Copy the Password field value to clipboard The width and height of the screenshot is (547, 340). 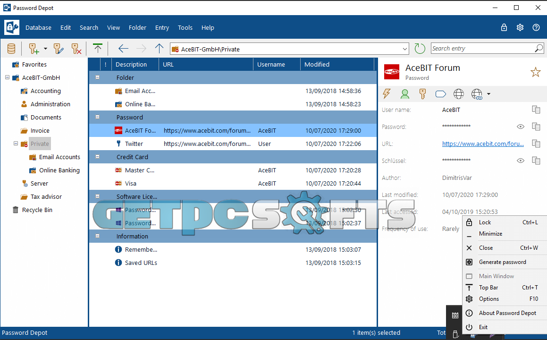(x=536, y=127)
